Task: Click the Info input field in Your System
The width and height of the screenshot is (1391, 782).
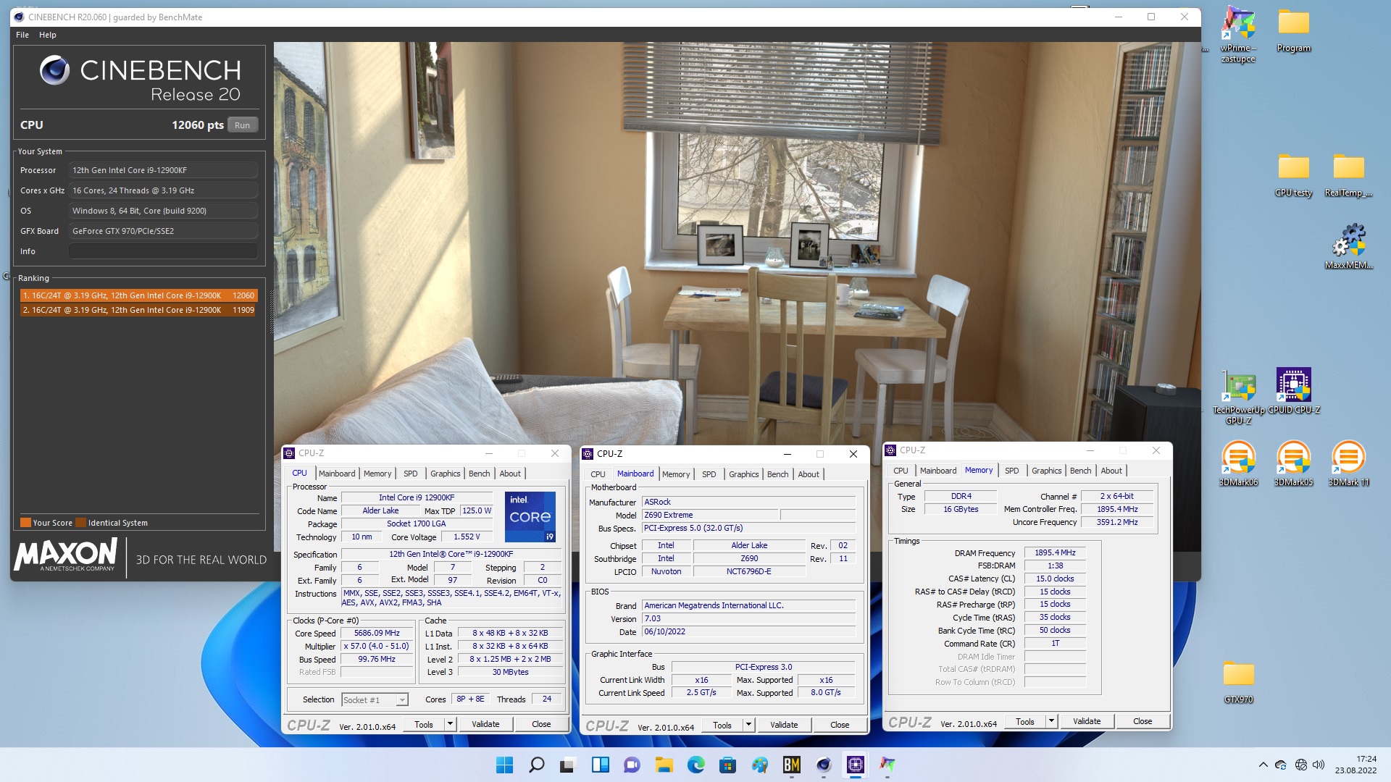Action: click(163, 251)
